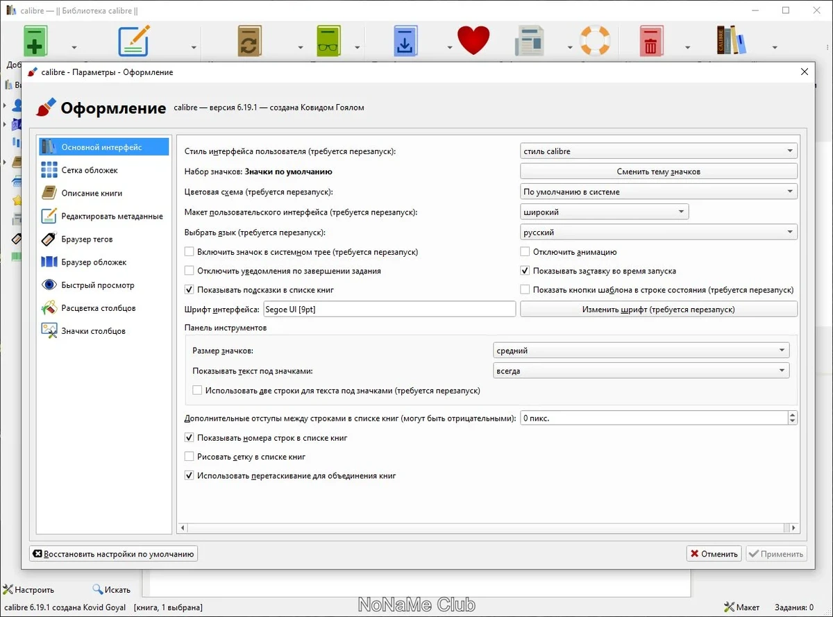
Task: Click the Edit metadata pencil toolbar icon
Action: (134, 42)
